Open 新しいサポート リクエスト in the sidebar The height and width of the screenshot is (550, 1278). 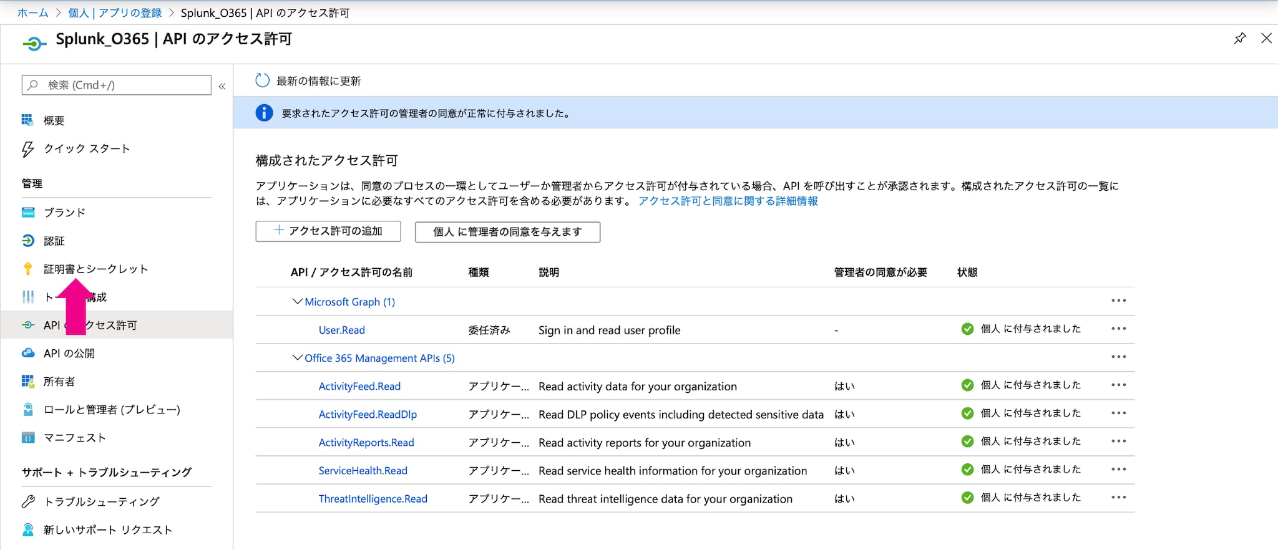coord(107,529)
